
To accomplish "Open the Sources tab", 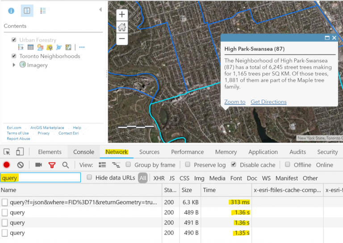I will 149,152.
